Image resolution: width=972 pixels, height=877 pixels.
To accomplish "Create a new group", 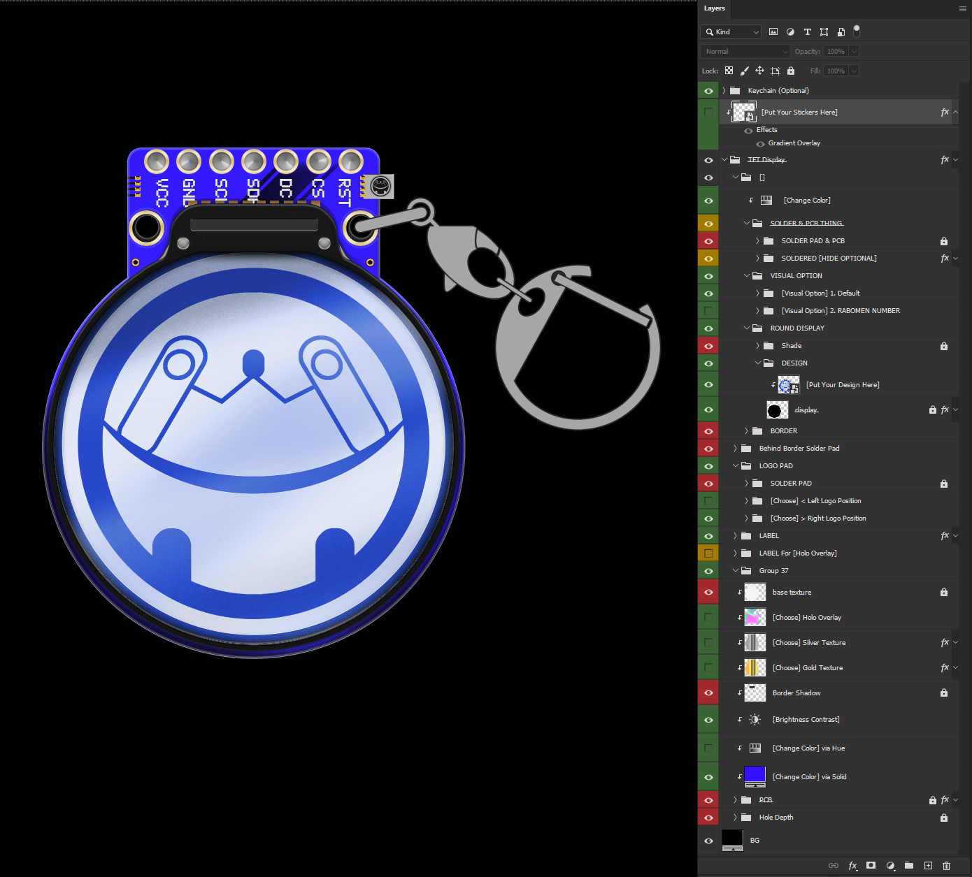I will tap(909, 865).
